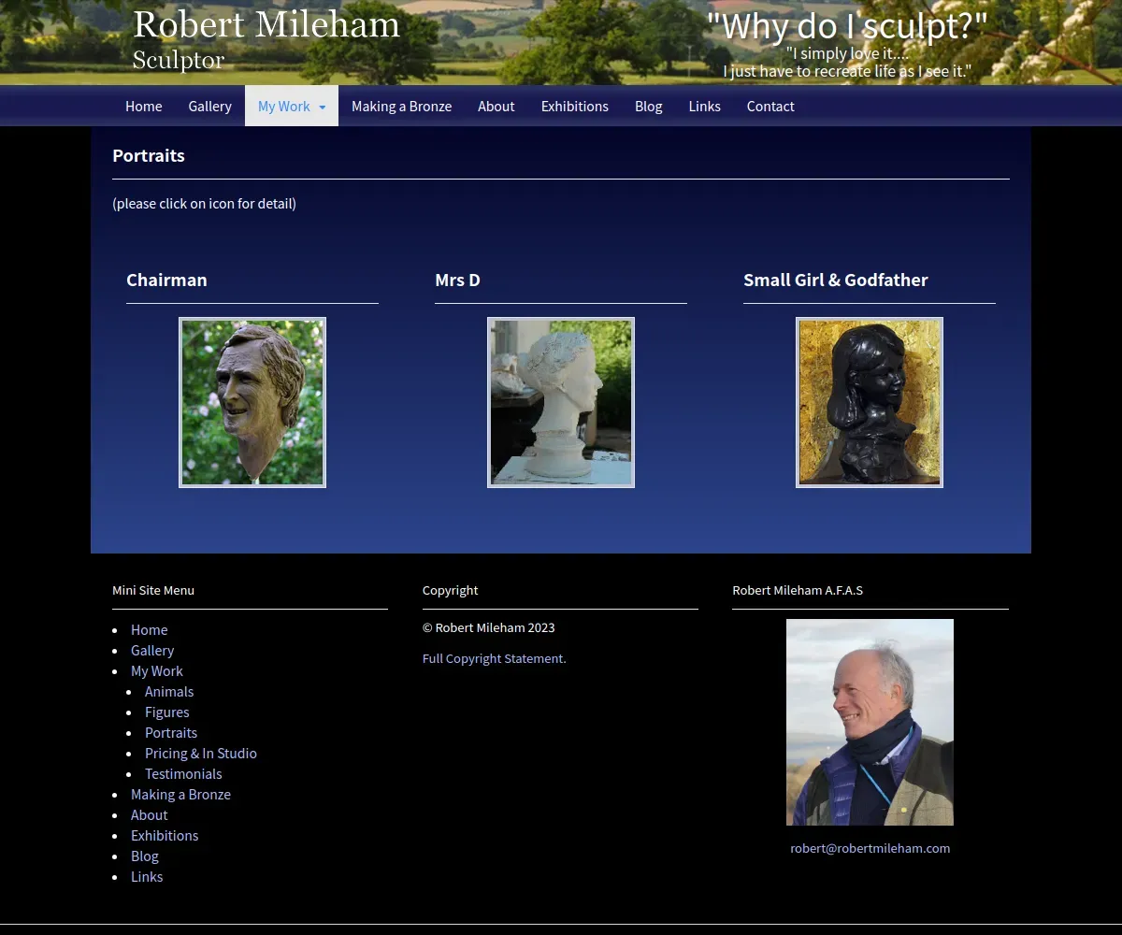The height and width of the screenshot is (935, 1122).
Task: Go to Making a Bronze in navigation bar
Action: click(x=401, y=106)
